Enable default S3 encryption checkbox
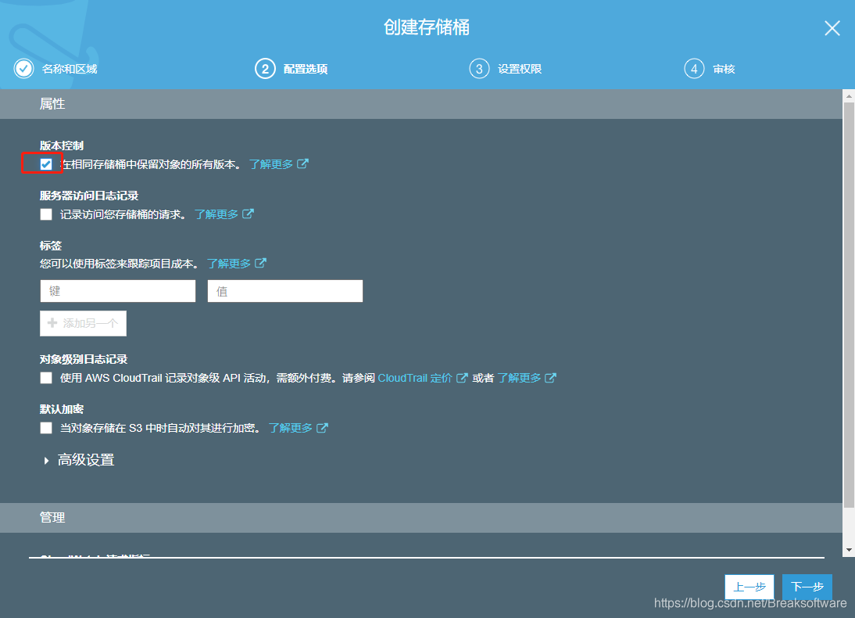The height and width of the screenshot is (618, 855). tap(46, 427)
